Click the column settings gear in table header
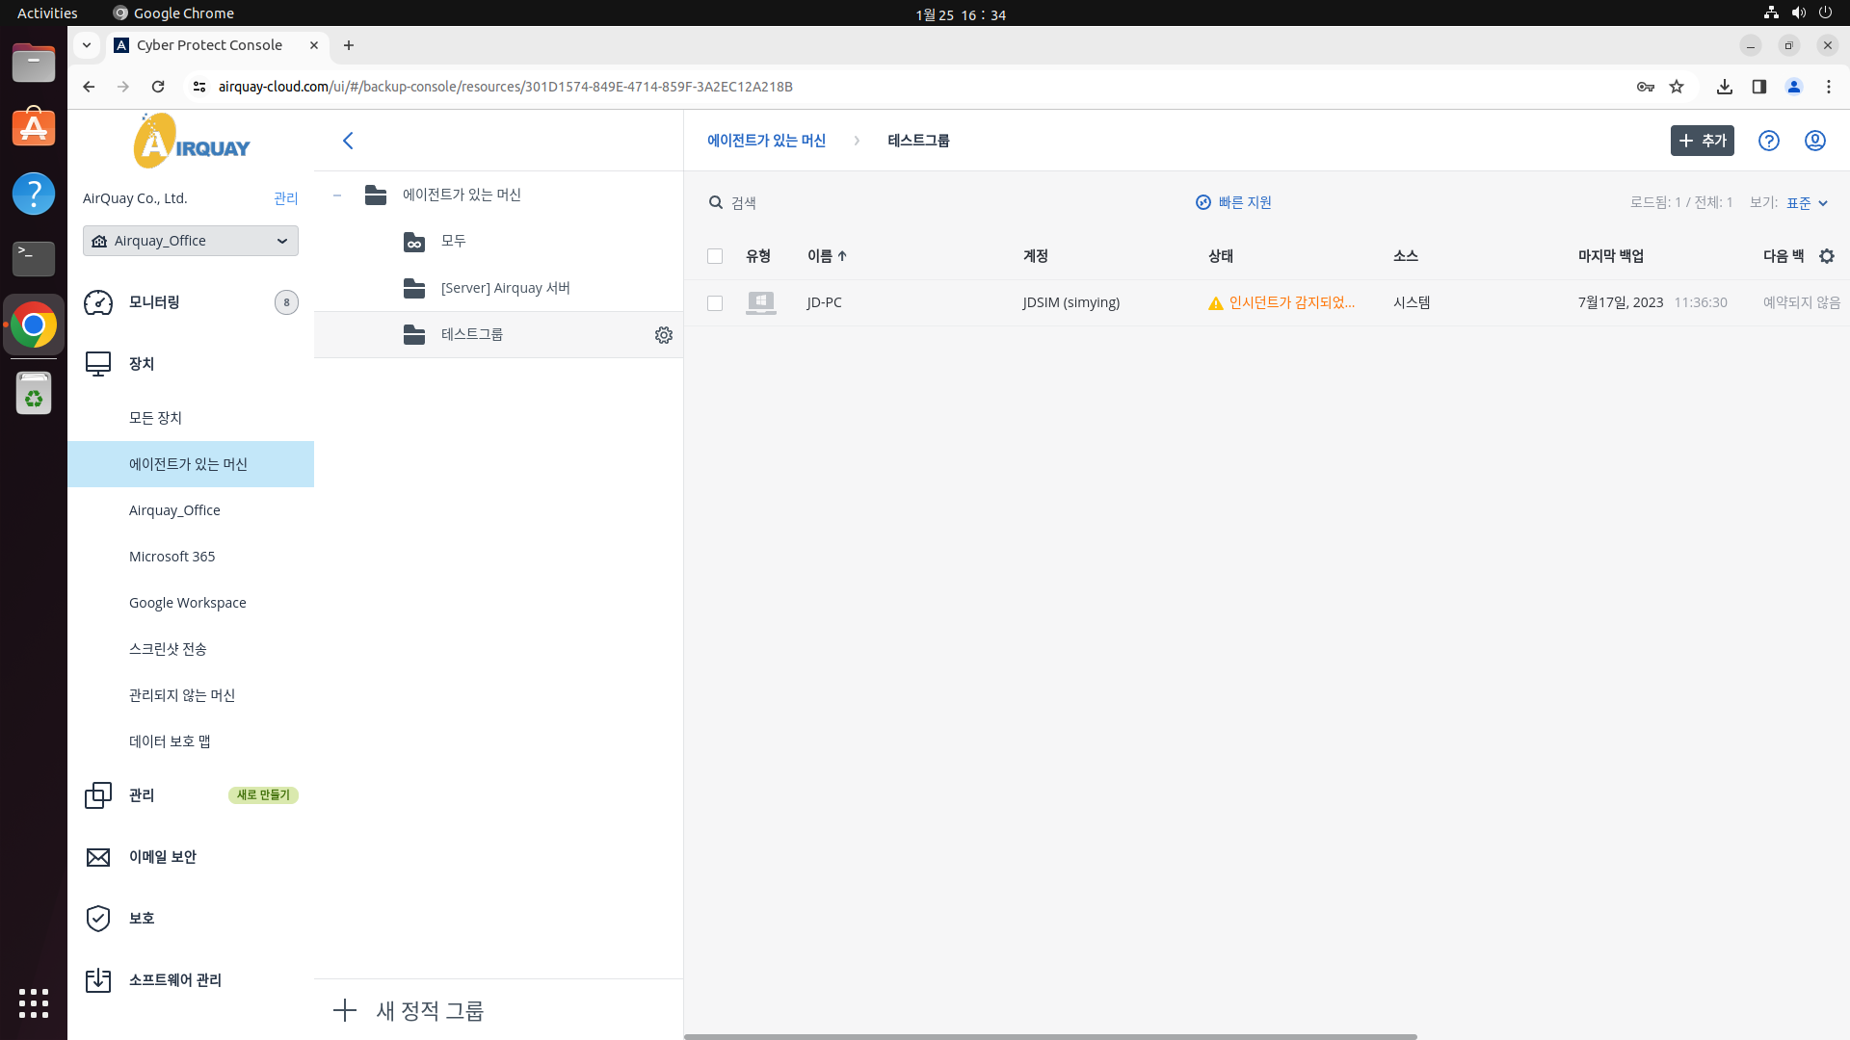 tap(1826, 256)
